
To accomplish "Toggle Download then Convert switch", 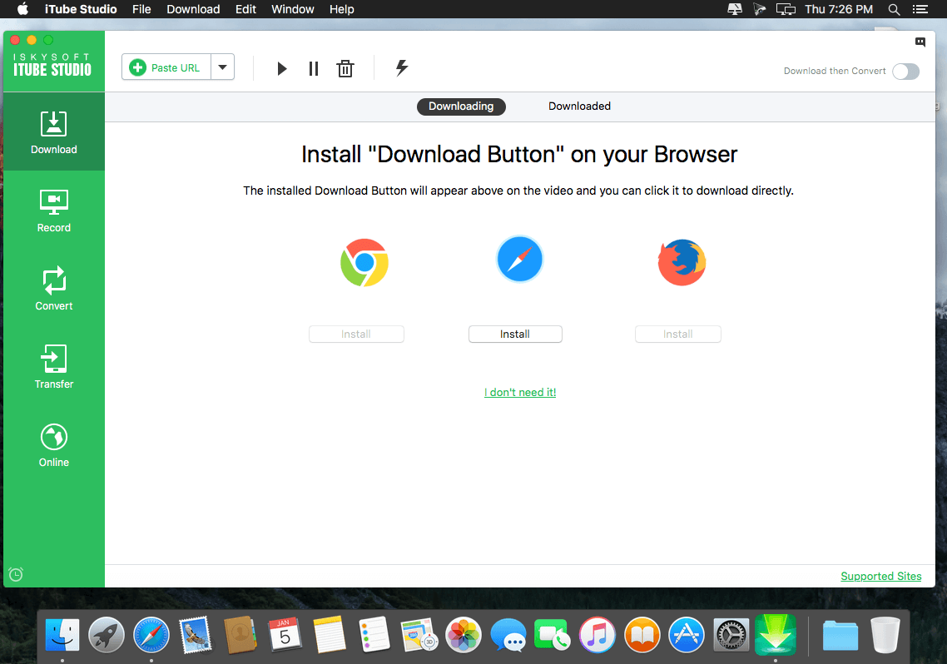I will pyautogui.click(x=906, y=72).
